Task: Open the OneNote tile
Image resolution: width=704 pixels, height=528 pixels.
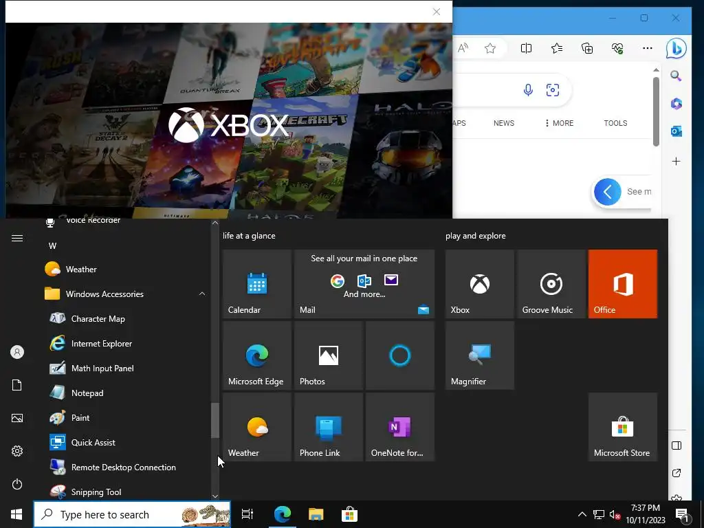Action: click(x=400, y=427)
